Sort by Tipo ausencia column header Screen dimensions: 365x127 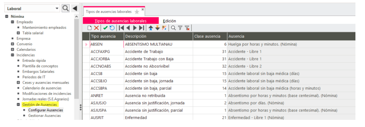coord(107,37)
